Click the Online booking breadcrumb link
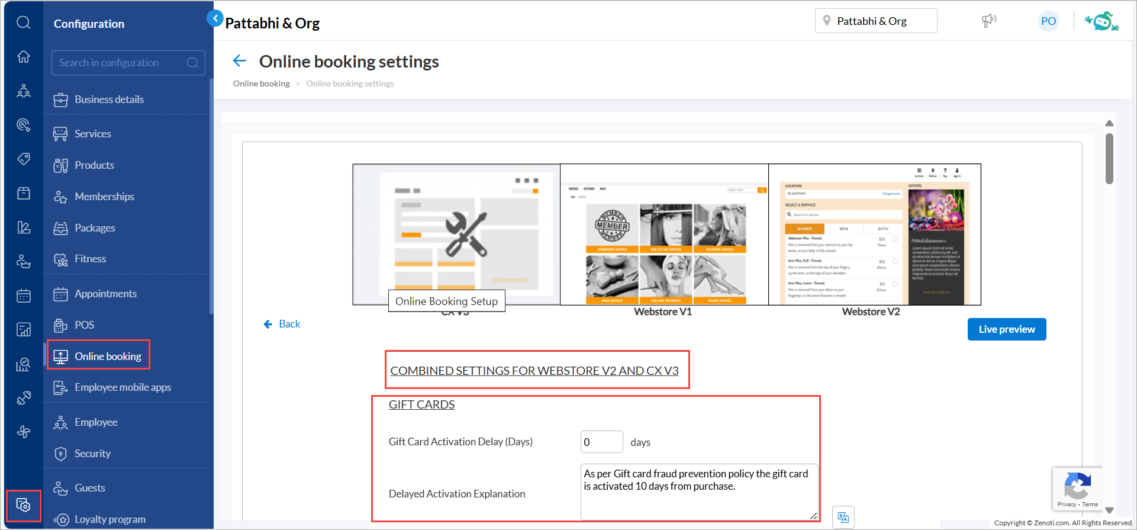The height and width of the screenshot is (530, 1137). (x=262, y=83)
